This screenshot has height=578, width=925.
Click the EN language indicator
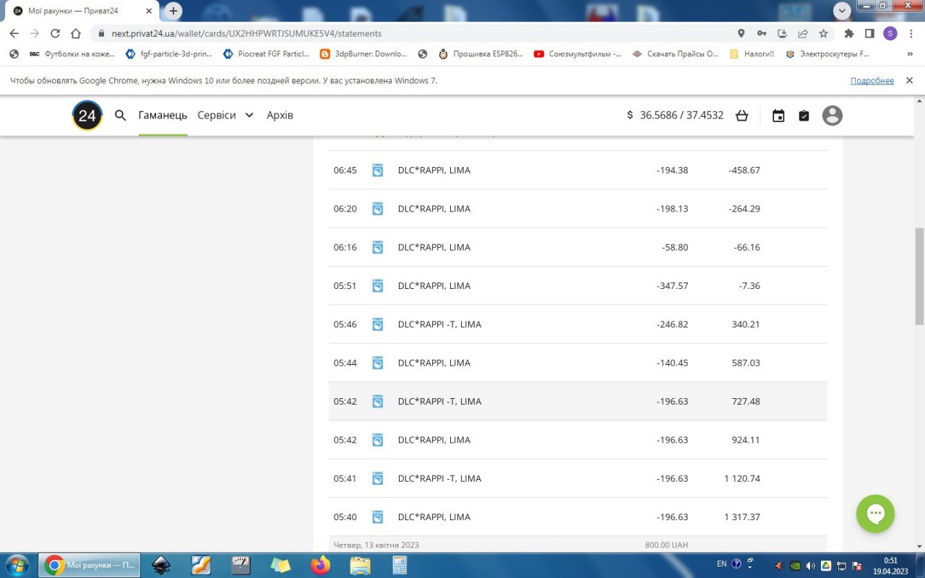722,564
